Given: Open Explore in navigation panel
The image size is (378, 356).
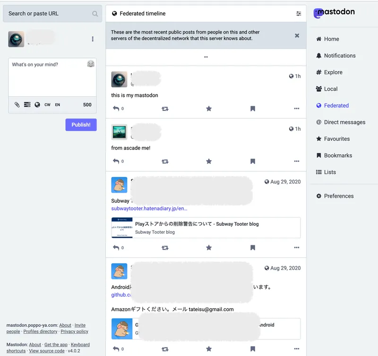Looking at the screenshot, I should (329, 72).
